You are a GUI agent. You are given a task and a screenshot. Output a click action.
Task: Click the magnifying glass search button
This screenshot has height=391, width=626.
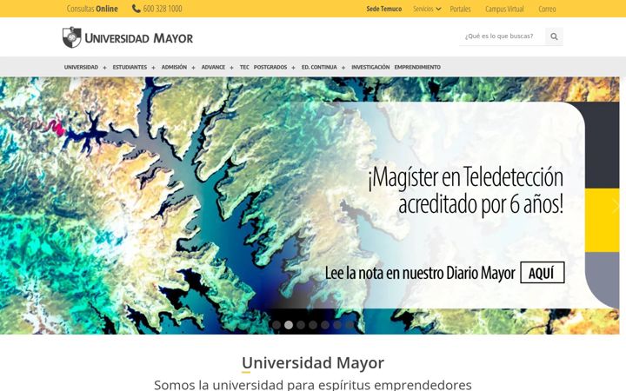point(554,36)
